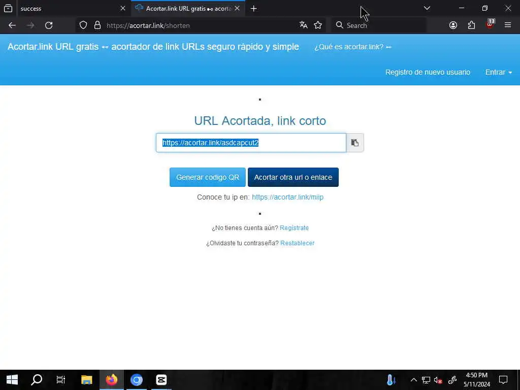
Task: Open the taskbar clock and date
Action: click(476, 380)
